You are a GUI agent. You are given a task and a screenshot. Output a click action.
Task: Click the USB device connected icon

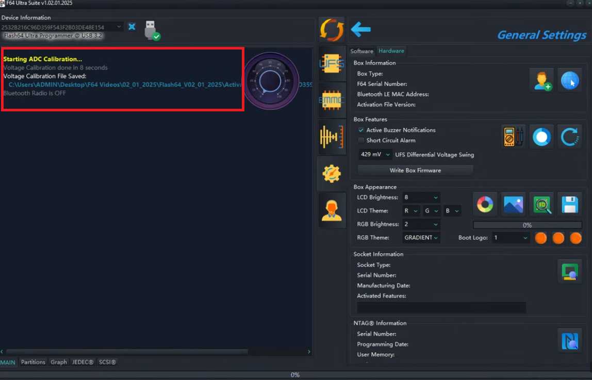pyautogui.click(x=152, y=30)
